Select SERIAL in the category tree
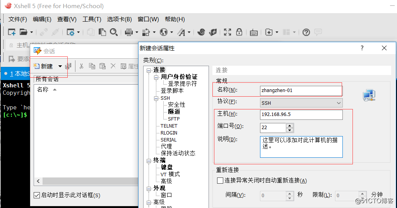The height and width of the screenshot is (208, 397). 169,140
